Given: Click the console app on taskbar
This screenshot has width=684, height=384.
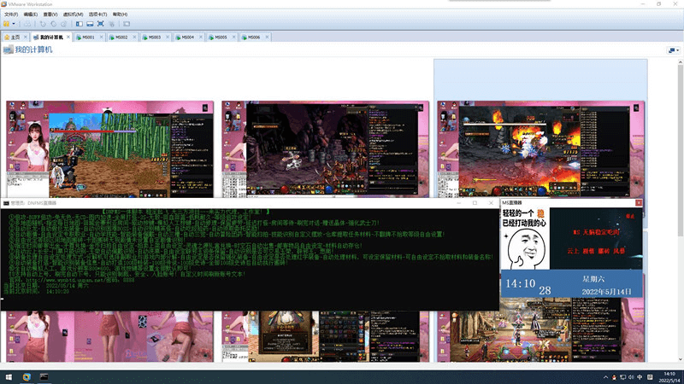Looking at the screenshot, I should point(44,377).
